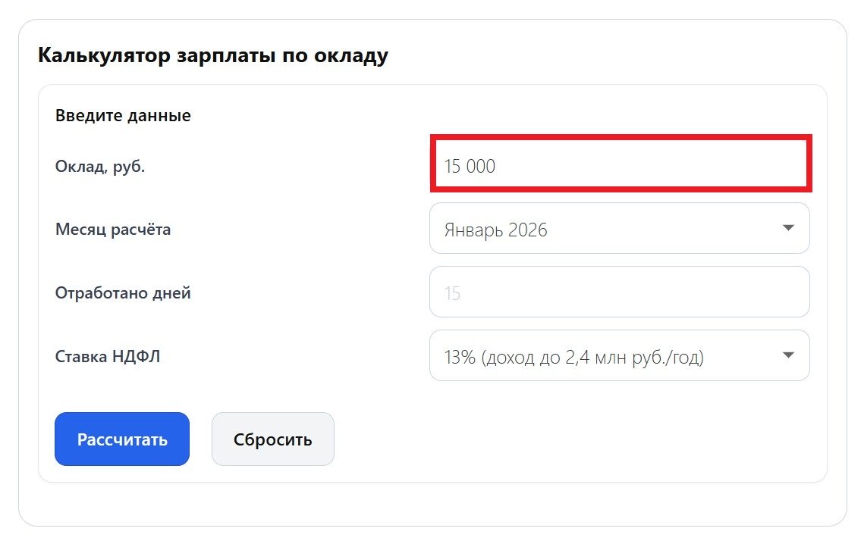Select the Отработано дней input field
The image size is (864, 547).
(620, 292)
